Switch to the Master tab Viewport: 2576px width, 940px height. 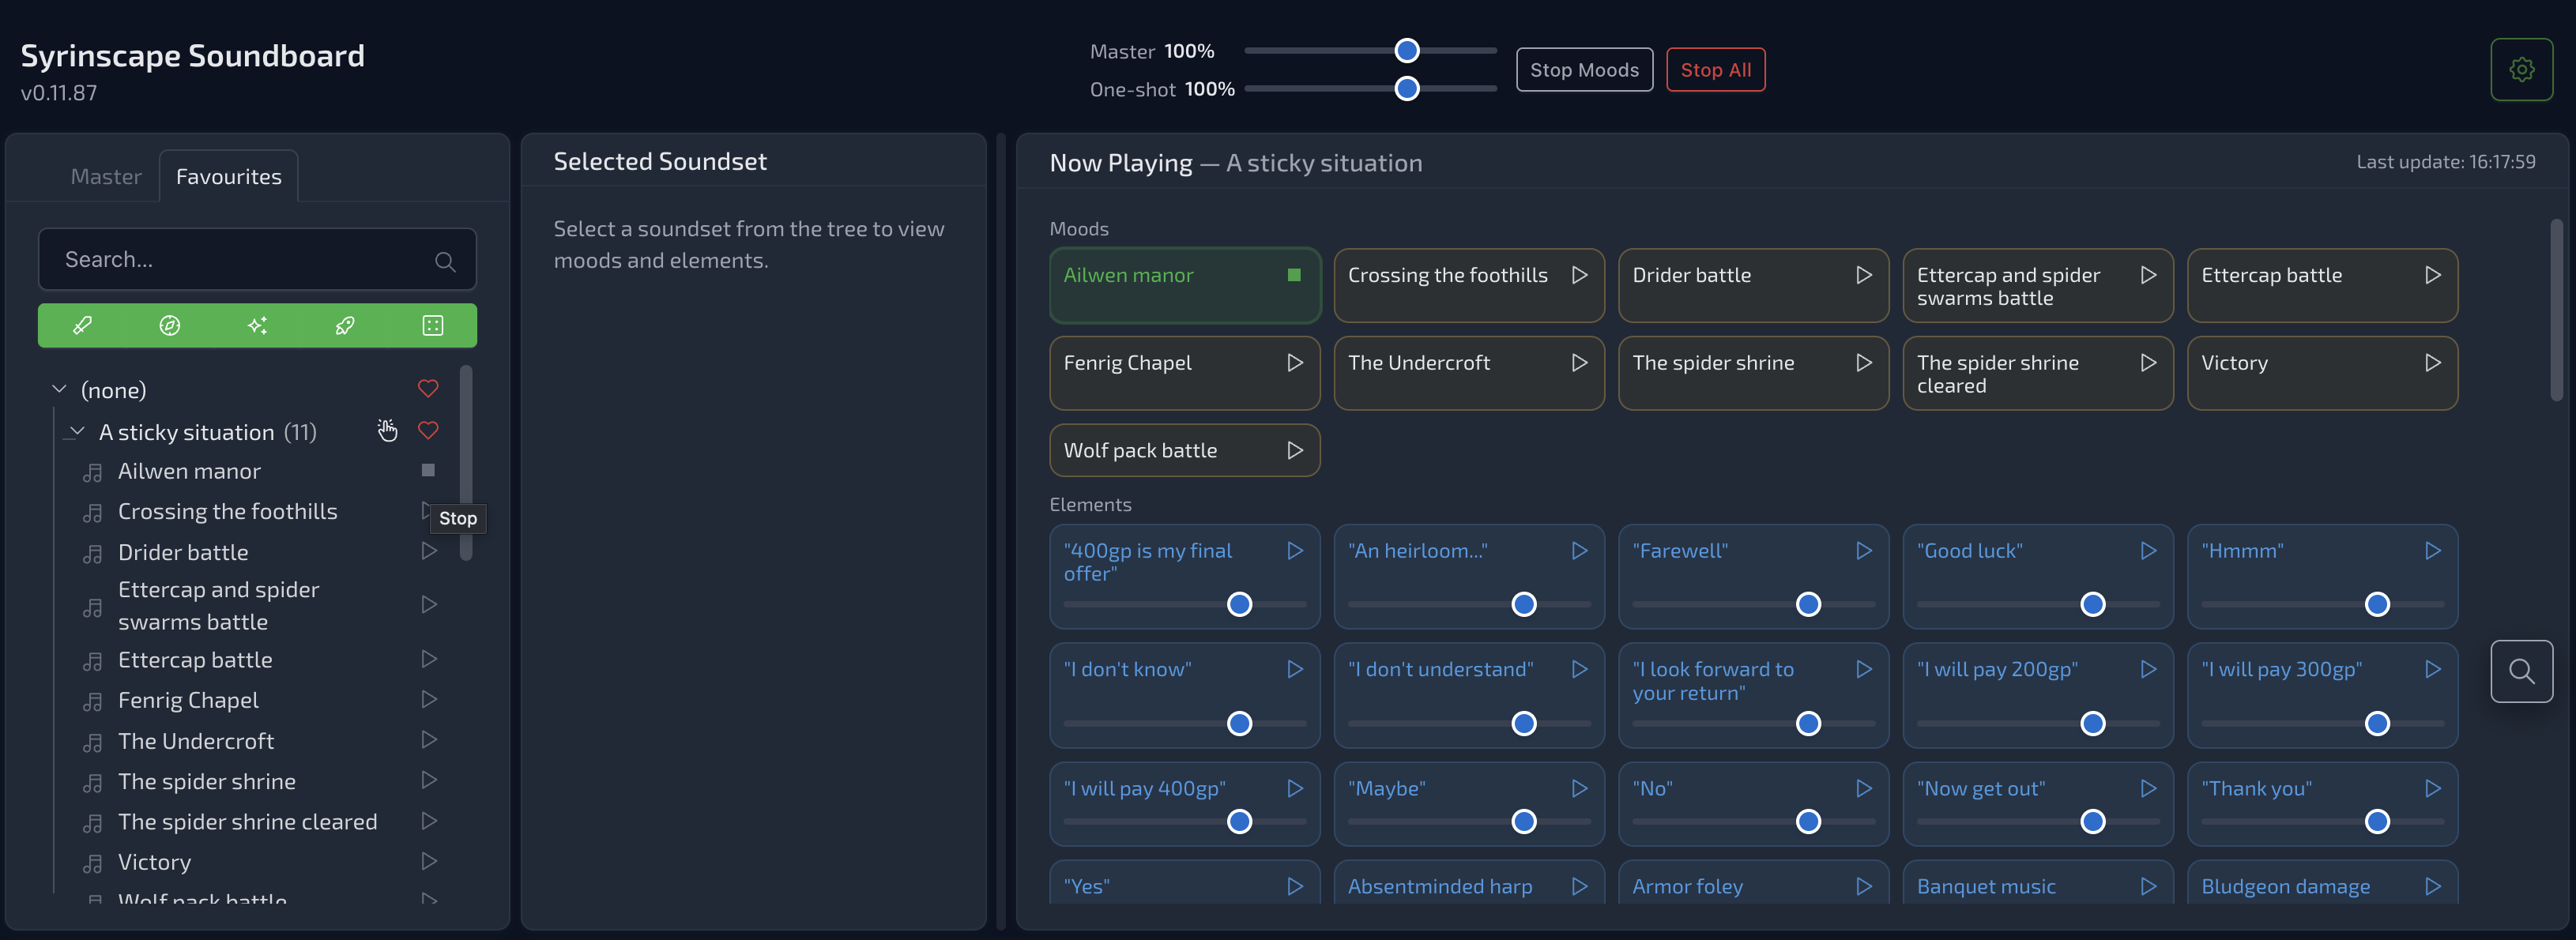pyautogui.click(x=106, y=177)
